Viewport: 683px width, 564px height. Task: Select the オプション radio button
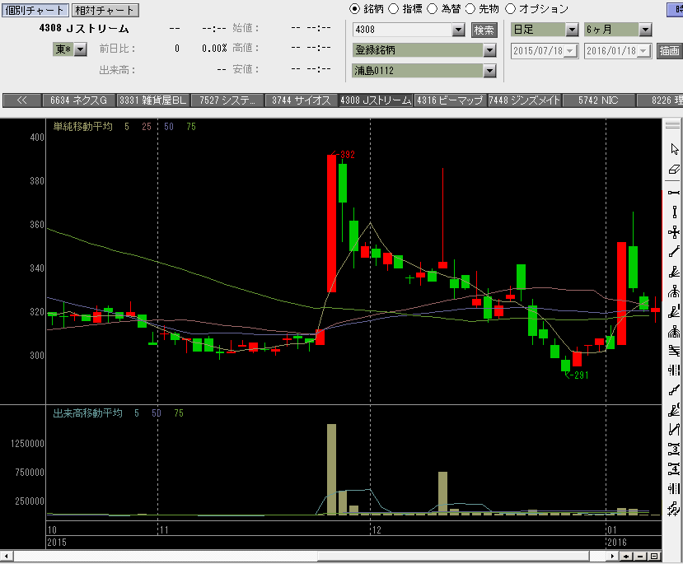coord(511,9)
